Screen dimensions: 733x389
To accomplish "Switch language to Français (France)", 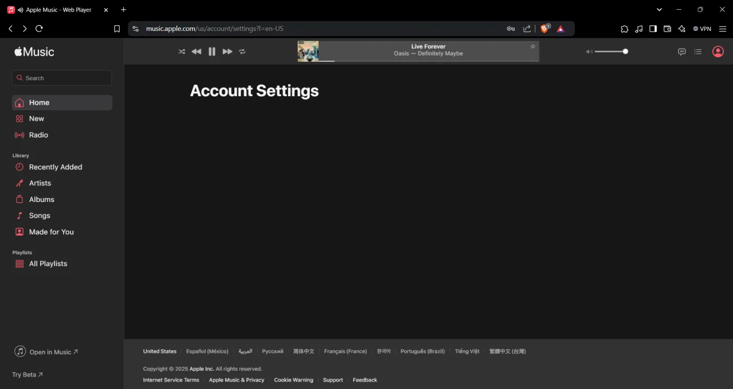I will (x=345, y=351).
